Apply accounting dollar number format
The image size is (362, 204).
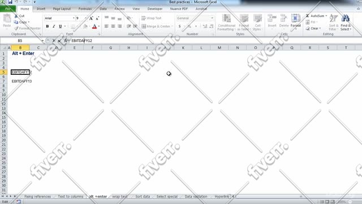point(180,27)
